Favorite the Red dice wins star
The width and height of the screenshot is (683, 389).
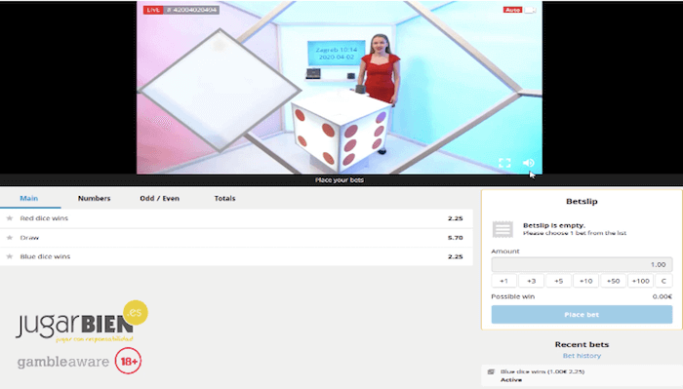[x=10, y=218]
